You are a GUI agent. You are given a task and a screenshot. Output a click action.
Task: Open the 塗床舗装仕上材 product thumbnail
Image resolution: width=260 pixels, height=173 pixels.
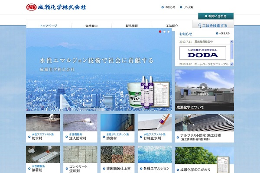click(117, 154)
